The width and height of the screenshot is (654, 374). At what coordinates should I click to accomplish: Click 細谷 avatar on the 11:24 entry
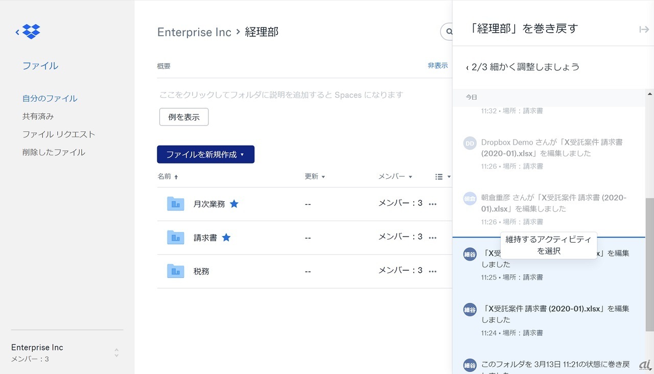click(470, 310)
